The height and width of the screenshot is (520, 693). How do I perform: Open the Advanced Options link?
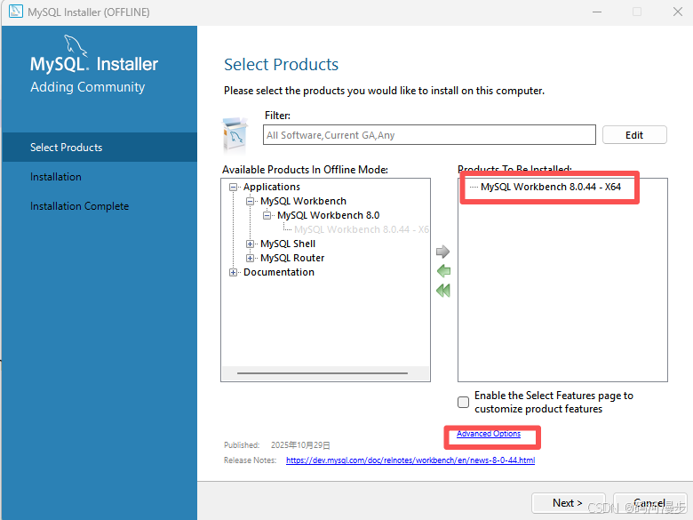489,434
